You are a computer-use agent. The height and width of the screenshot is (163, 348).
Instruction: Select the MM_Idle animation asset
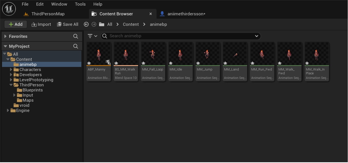pyautogui.click(x=180, y=62)
